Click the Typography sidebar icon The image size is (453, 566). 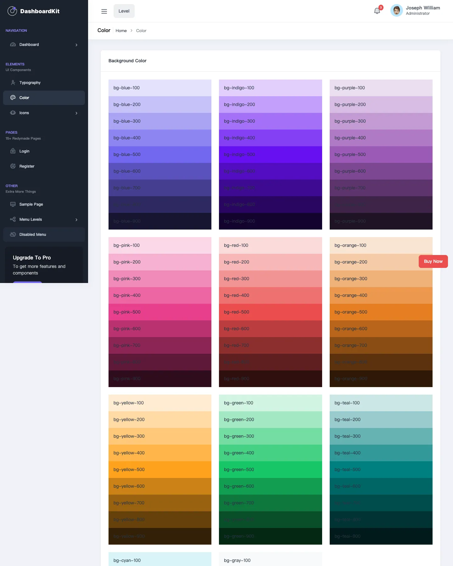(13, 83)
